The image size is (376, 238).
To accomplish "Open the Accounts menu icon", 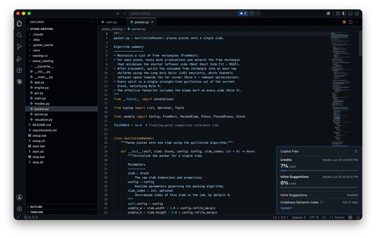I will click(x=19, y=197).
